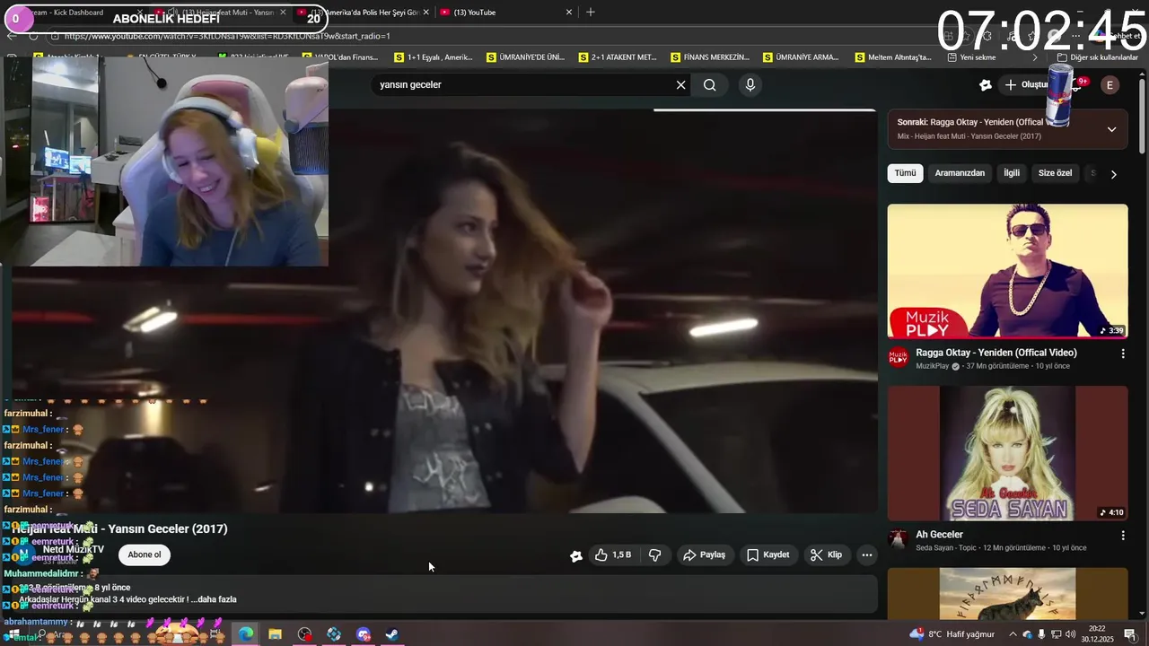The width and height of the screenshot is (1149, 646).
Task: Create a clip with the Klip button
Action: (x=826, y=555)
